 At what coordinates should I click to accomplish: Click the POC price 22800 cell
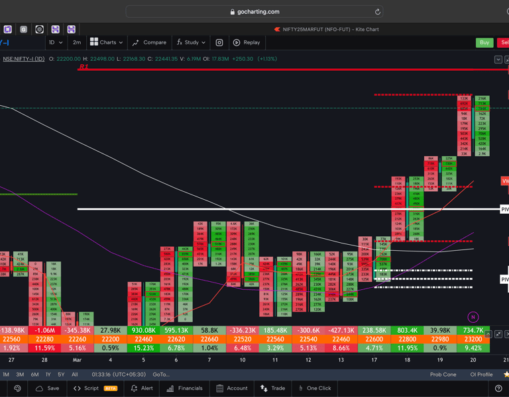pos(407,339)
